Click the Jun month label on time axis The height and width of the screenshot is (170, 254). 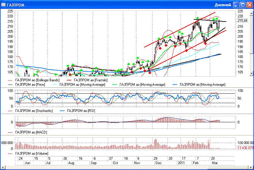tap(27, 163)
